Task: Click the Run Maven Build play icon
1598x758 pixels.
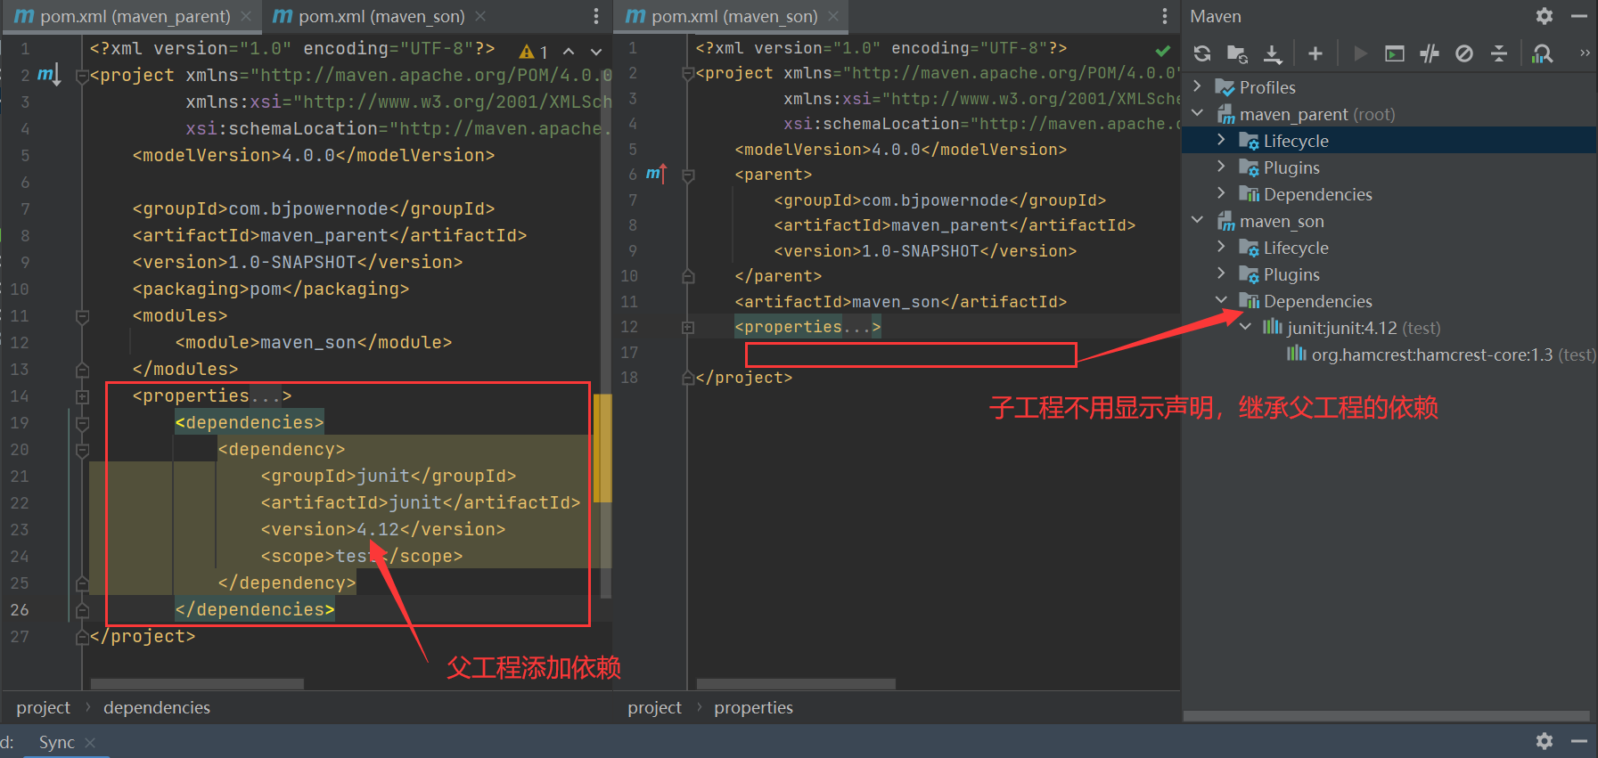Action: tap(1360, 53)
